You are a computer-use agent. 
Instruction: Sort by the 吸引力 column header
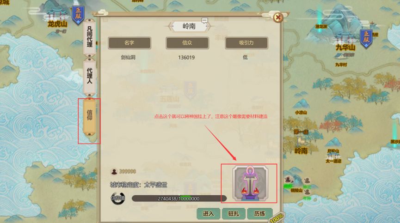click(x=246, y=43)
